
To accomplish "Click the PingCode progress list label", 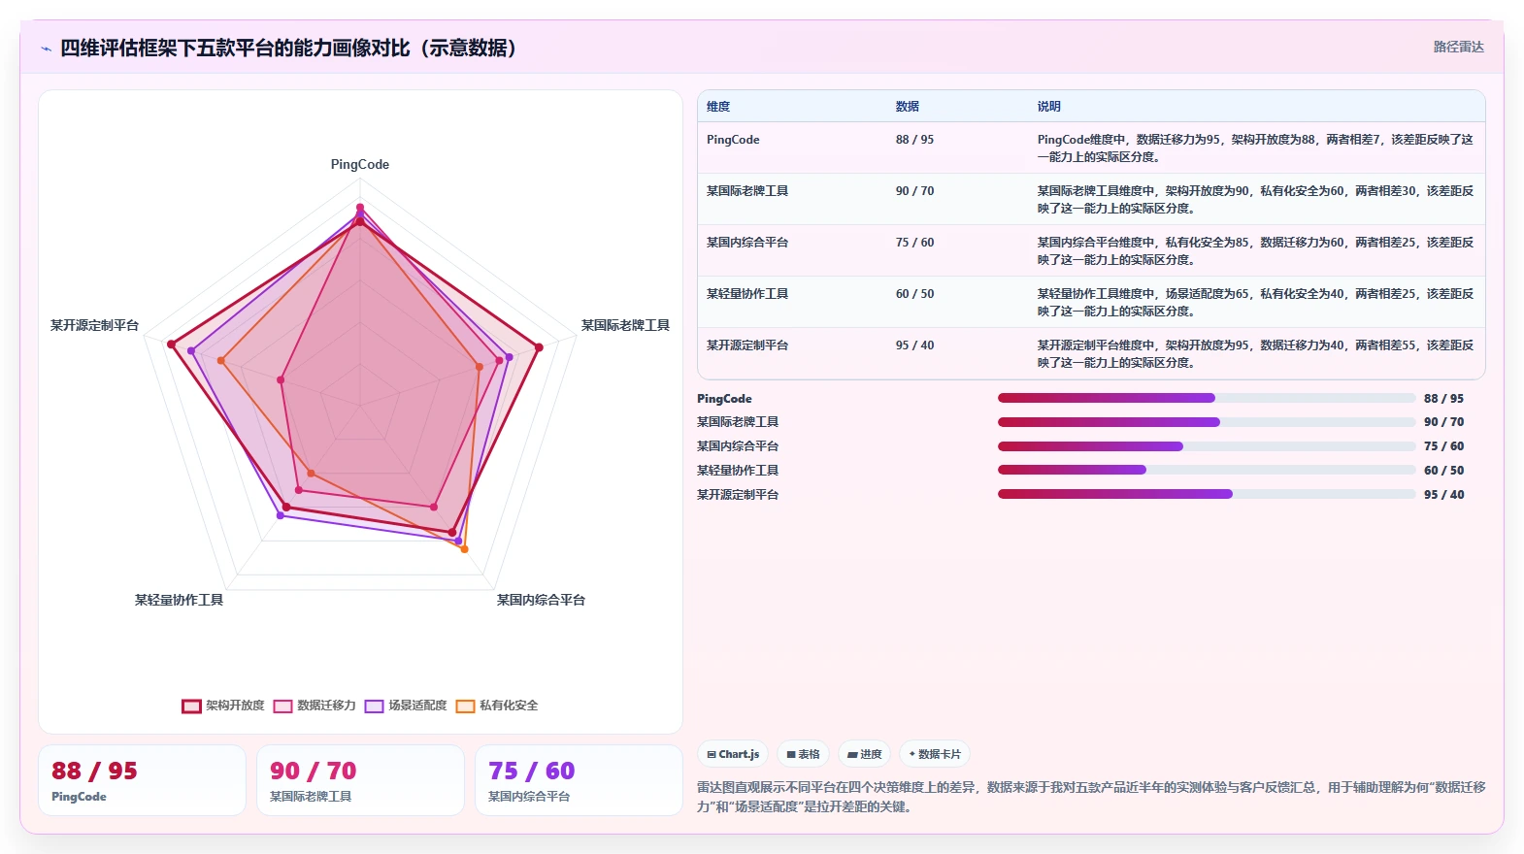I will (x=724, y=399).
